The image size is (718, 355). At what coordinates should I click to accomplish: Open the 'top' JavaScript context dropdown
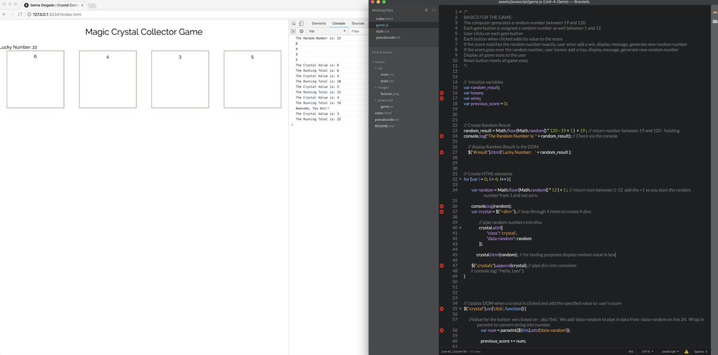(x=327, y=31)
